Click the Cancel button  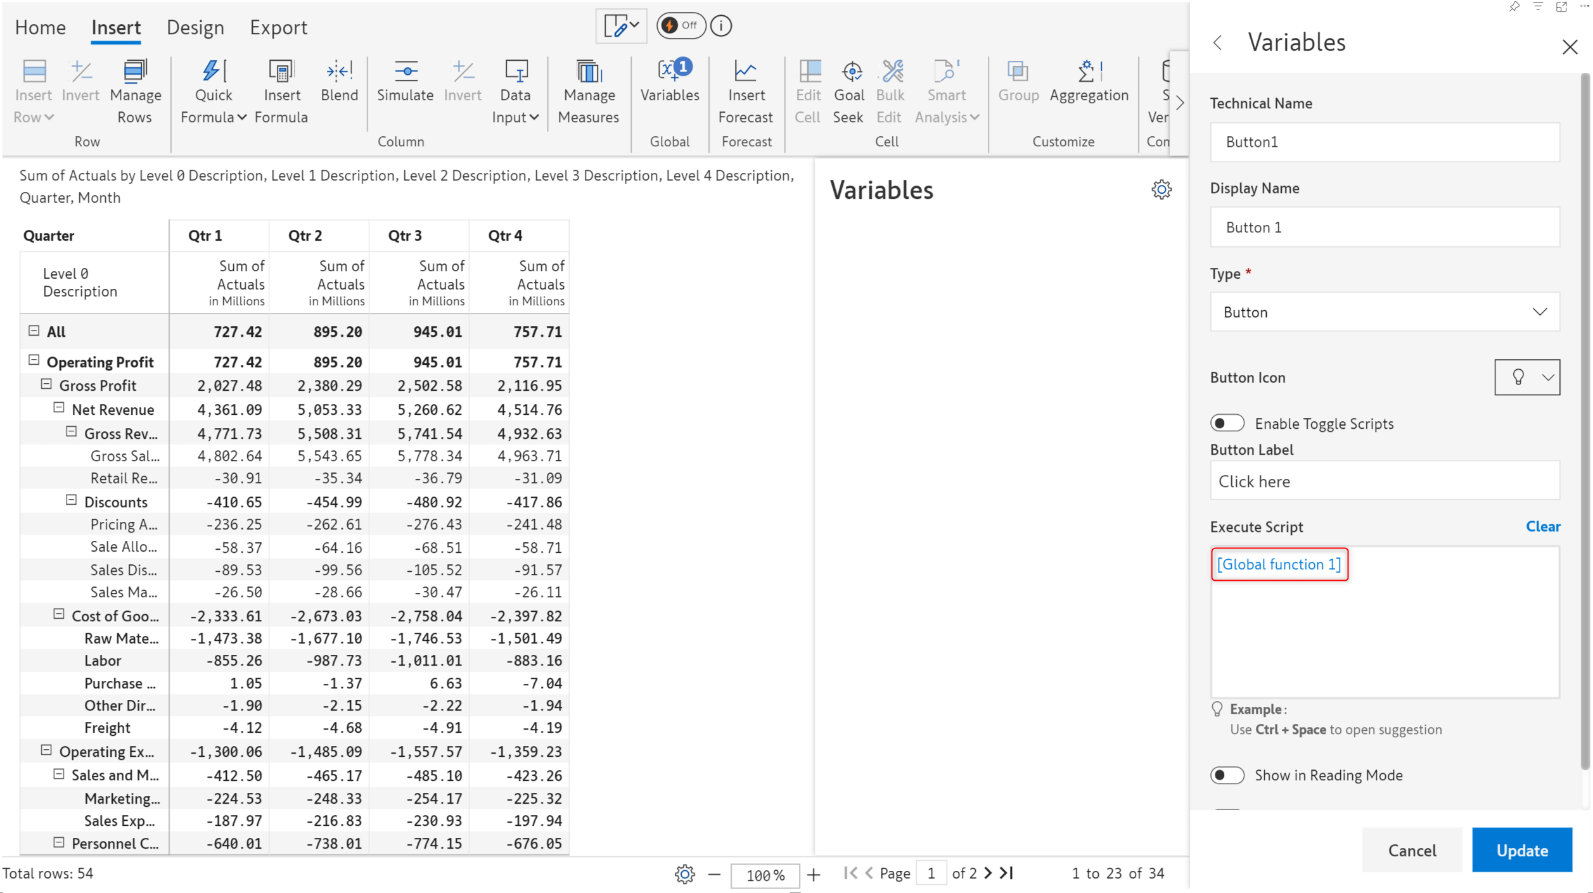click(1411, 850)
